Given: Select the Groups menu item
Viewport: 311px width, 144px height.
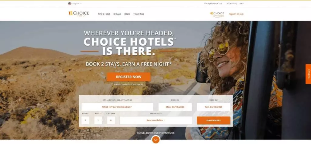Looking at the screenshot, I should (x=117, y=14).
